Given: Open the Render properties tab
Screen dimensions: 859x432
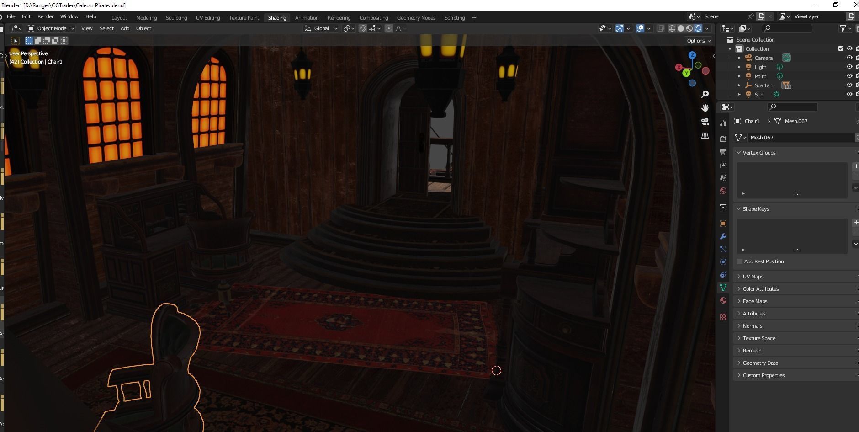Looking at the screenshot, I should [723, 139].
